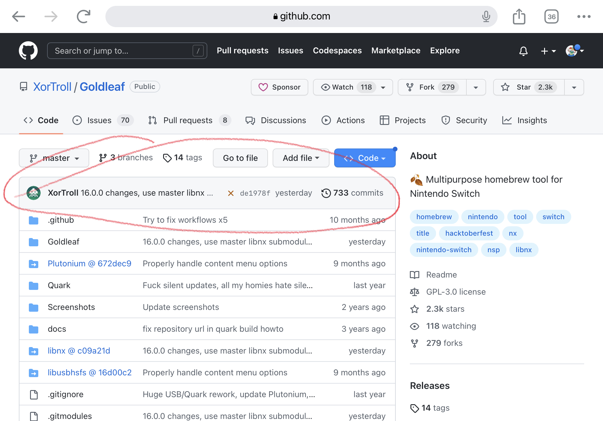The width and height of the screenshot is (603, 421).
Task: Open commit hash de1978f
Action: tap(255, 193)
